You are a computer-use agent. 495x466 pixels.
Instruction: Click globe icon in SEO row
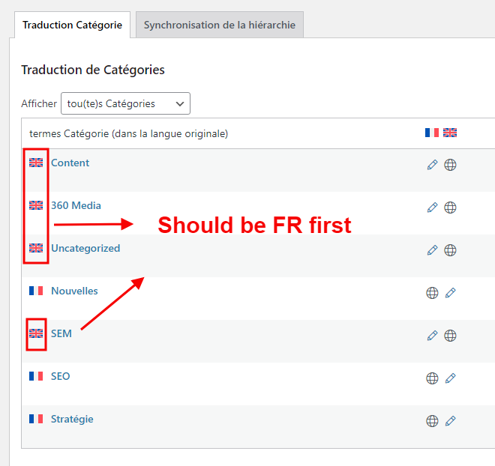tap(432, 378)
